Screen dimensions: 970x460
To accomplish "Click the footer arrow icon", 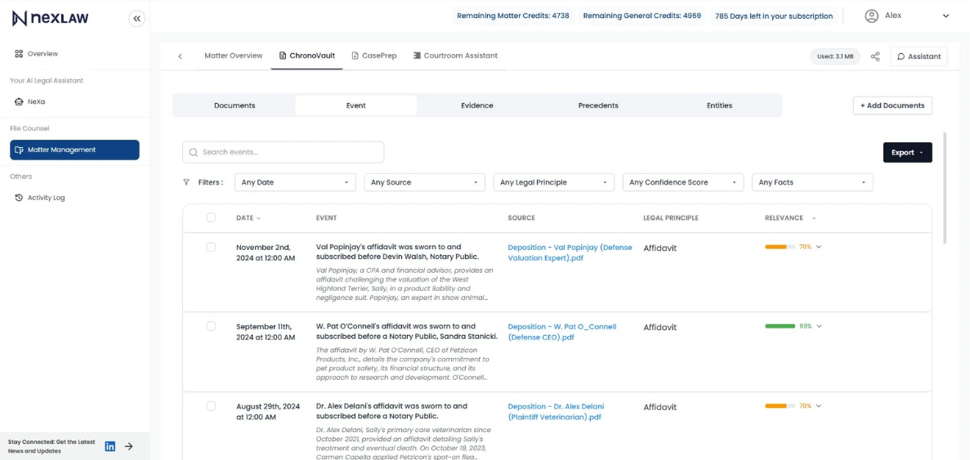I will 128,446.
